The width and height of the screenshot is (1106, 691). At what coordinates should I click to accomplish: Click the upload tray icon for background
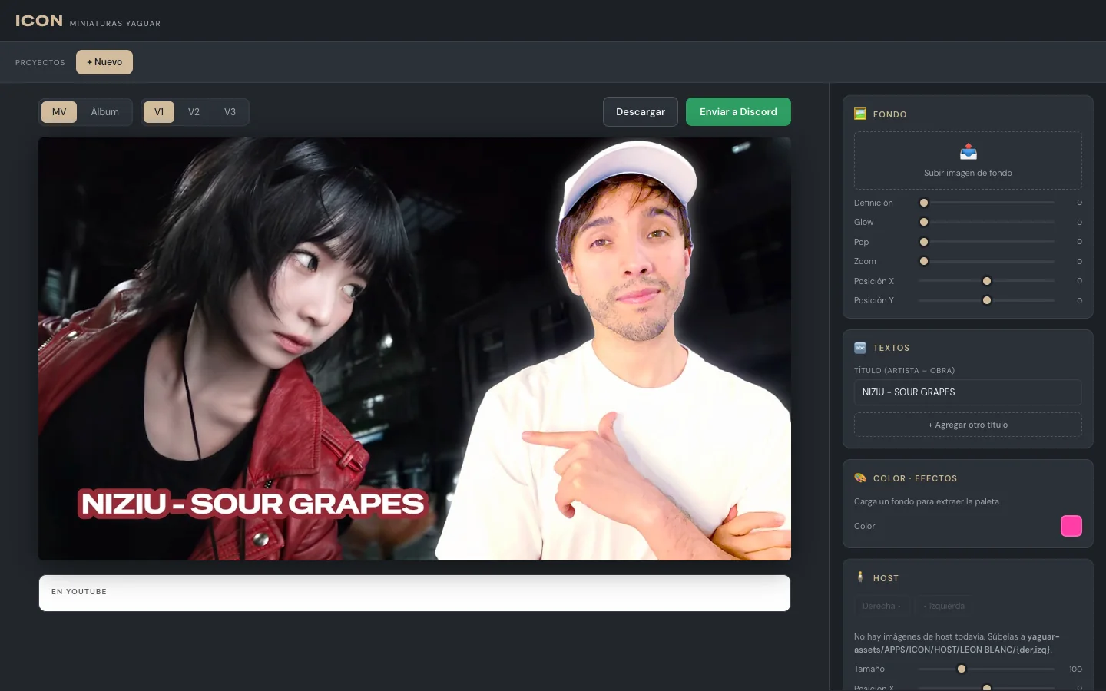pyautogui.click(x=969, y=151)
